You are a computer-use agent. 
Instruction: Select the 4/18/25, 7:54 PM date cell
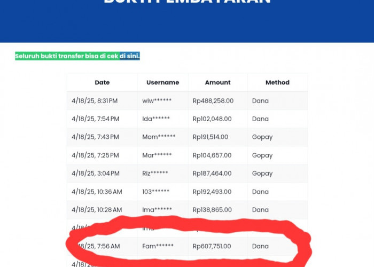[x=95, y=119]
